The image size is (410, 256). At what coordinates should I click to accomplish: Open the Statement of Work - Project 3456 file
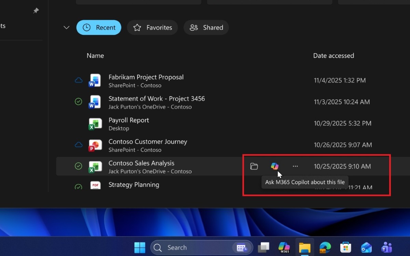point(156,99)
